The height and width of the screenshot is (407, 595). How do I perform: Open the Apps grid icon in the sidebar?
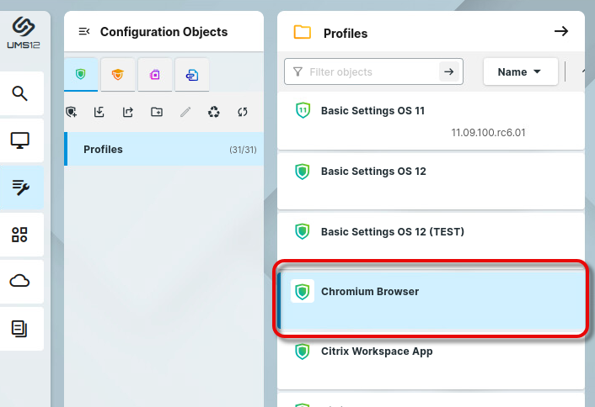[x=20, y=235]
